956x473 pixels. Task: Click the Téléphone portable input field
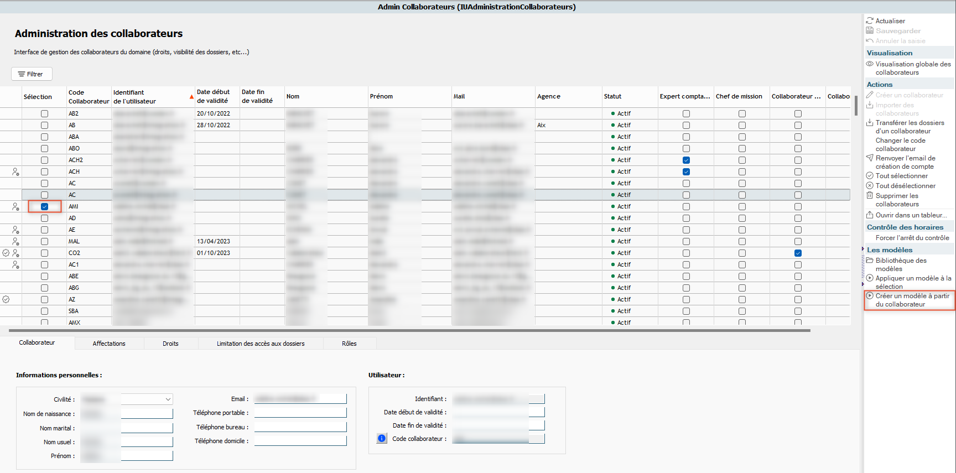pyautogui.click(x=300, y=413)
